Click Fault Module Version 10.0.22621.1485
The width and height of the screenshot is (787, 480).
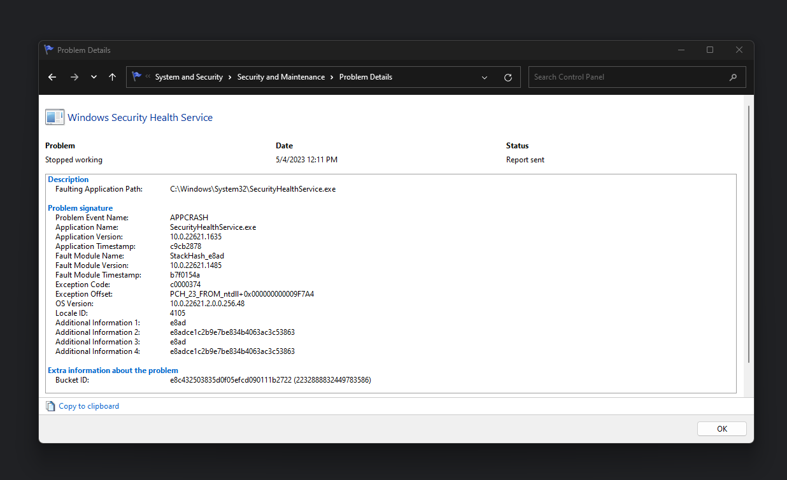pyautogui.click(x=195, y=265)
